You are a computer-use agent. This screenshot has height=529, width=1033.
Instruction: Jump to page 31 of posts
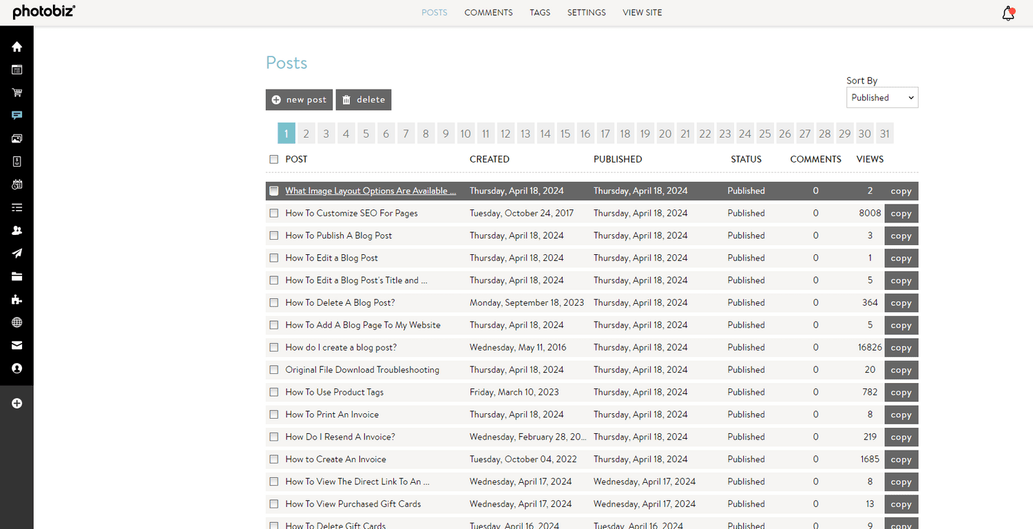pos(884,134)
